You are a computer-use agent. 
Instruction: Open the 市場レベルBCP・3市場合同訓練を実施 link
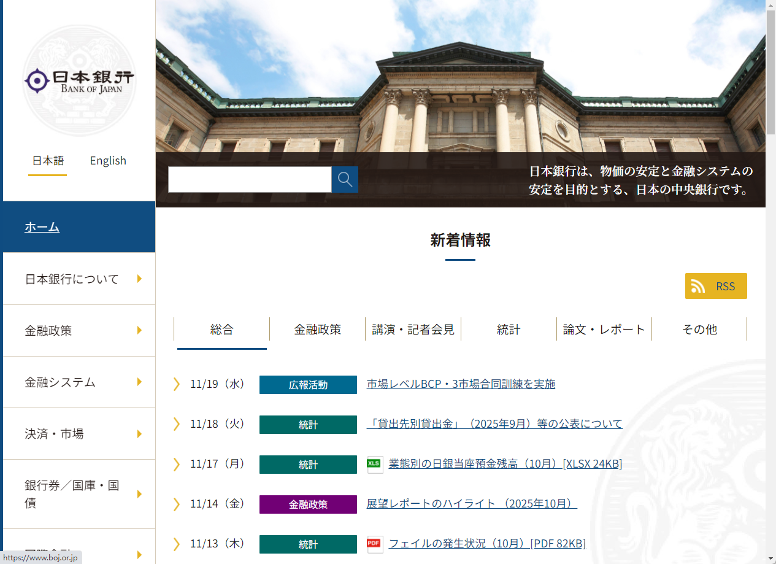[460, 384]
